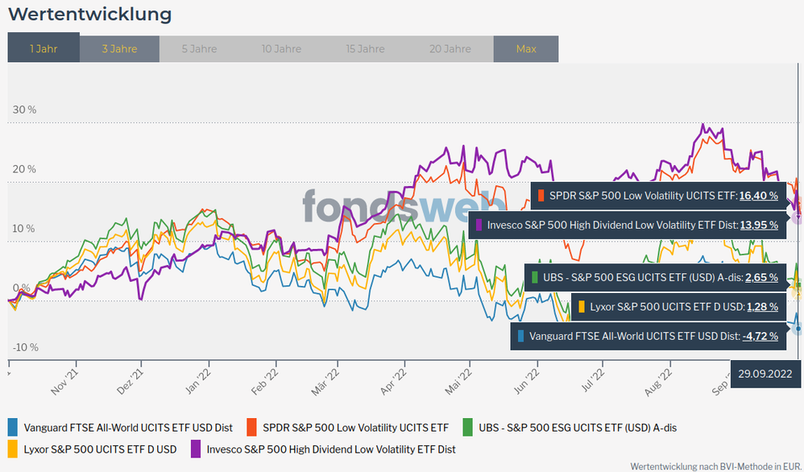804x472 pixels.
Task: Show the Max time range
Action: pos(526,48)
